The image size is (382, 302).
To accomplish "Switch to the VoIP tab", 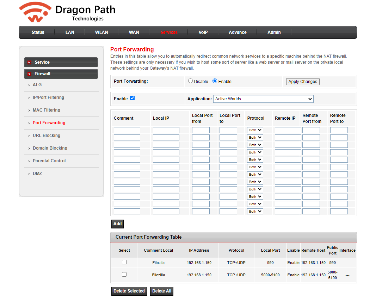I will [x=203, y=32].
